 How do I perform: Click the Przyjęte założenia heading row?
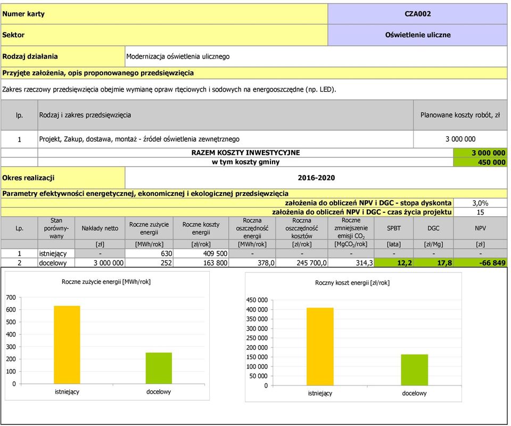pos(254,73)
